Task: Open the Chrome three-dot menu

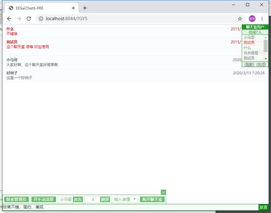Action: click(x=262, y=19)
